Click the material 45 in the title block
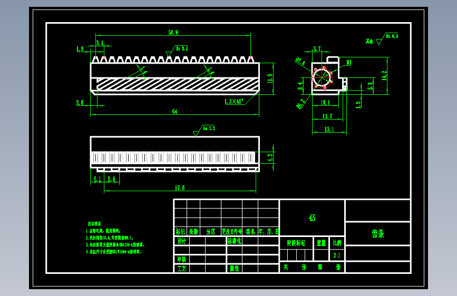457x296 pixels. [312, 218]
